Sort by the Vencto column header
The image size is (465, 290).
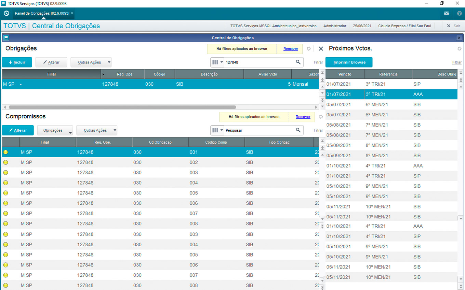tap(345, 74)
